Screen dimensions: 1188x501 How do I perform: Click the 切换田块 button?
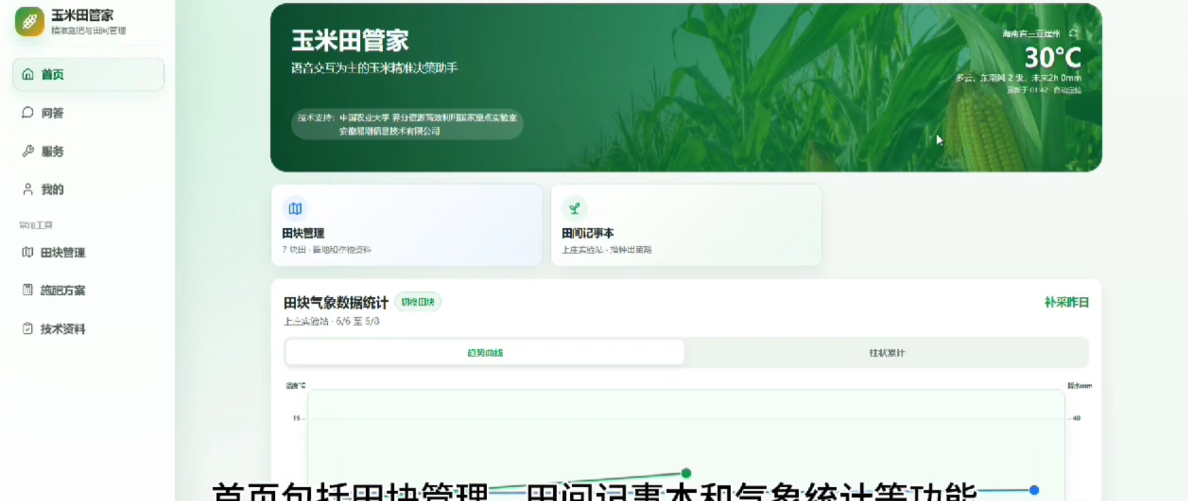coord(418,302)
